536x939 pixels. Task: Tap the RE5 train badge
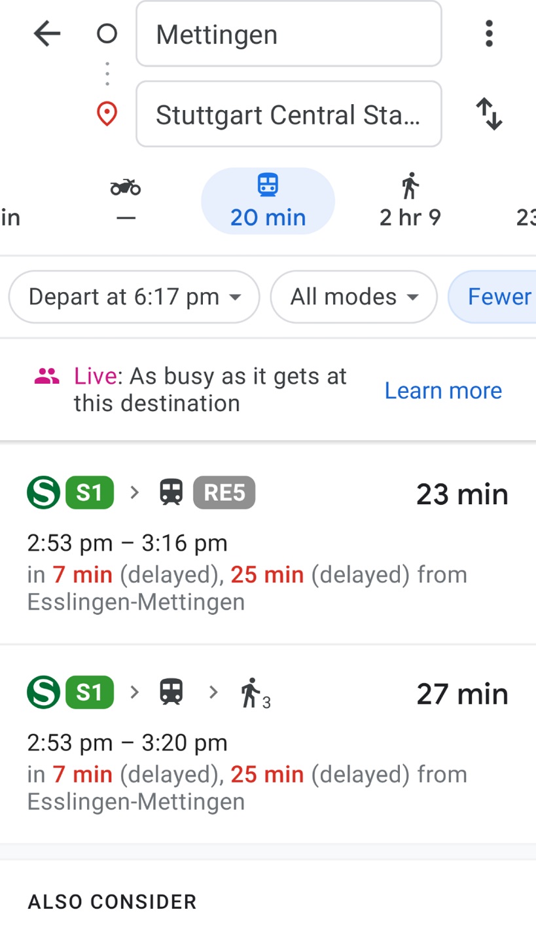point(224,492)
